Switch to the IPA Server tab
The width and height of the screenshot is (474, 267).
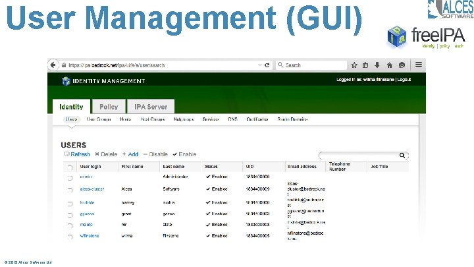coord(151,107)
